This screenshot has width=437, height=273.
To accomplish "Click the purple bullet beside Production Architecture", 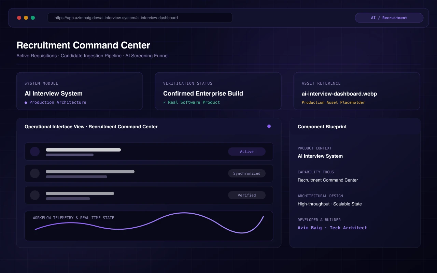I will coord(26,102).
